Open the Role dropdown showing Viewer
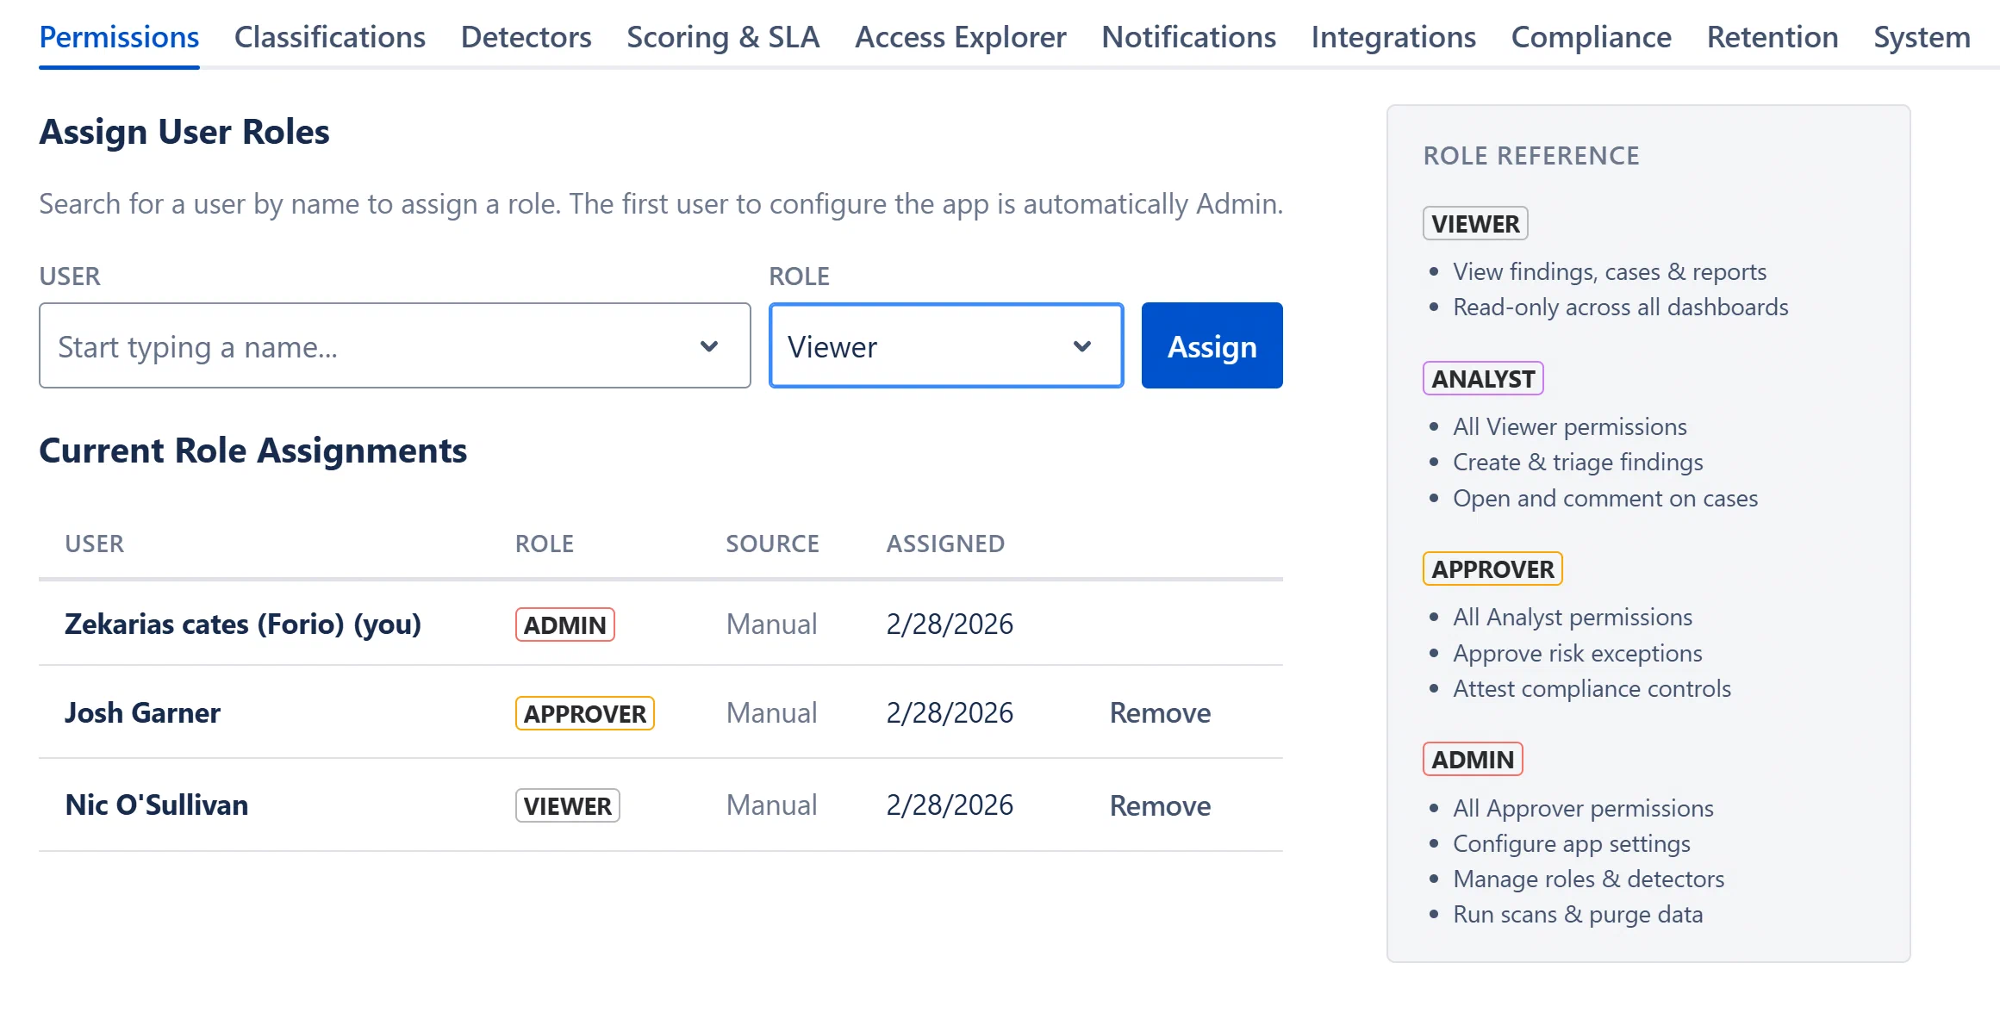 point(946,345)
